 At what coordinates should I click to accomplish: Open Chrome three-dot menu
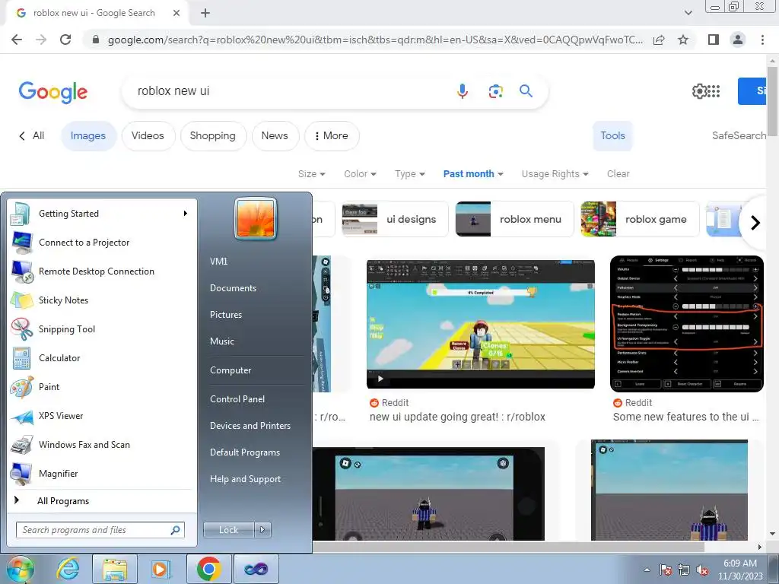click(762, 40)
